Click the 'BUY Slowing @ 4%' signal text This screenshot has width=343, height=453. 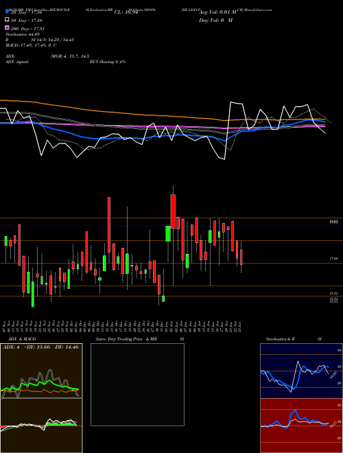click(x=108, y=62)
